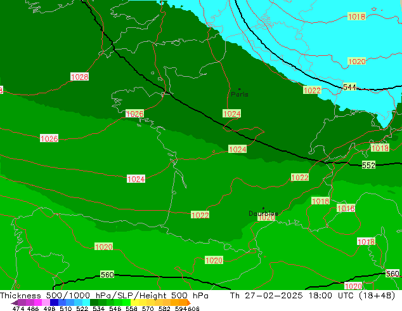This screenshot has width=402, height=311.
Task: Click the legend value 558
Action: (131, 308)
